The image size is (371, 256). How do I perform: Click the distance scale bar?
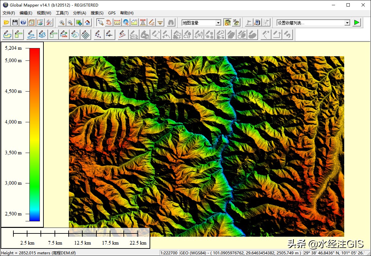tap(75, 238)
